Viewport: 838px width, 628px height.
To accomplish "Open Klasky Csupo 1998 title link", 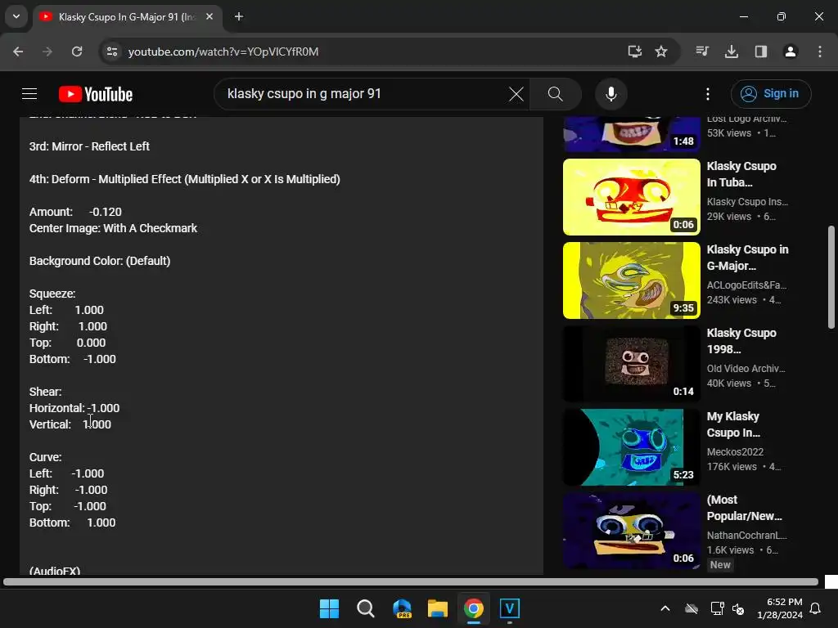I will point(741,341).
